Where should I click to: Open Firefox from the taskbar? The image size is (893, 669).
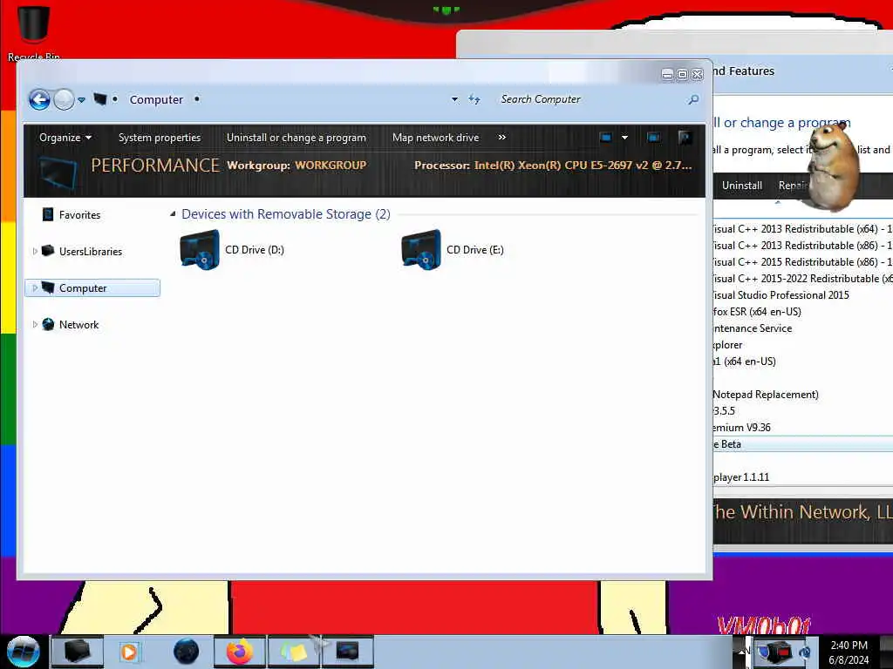coord(240,652)
